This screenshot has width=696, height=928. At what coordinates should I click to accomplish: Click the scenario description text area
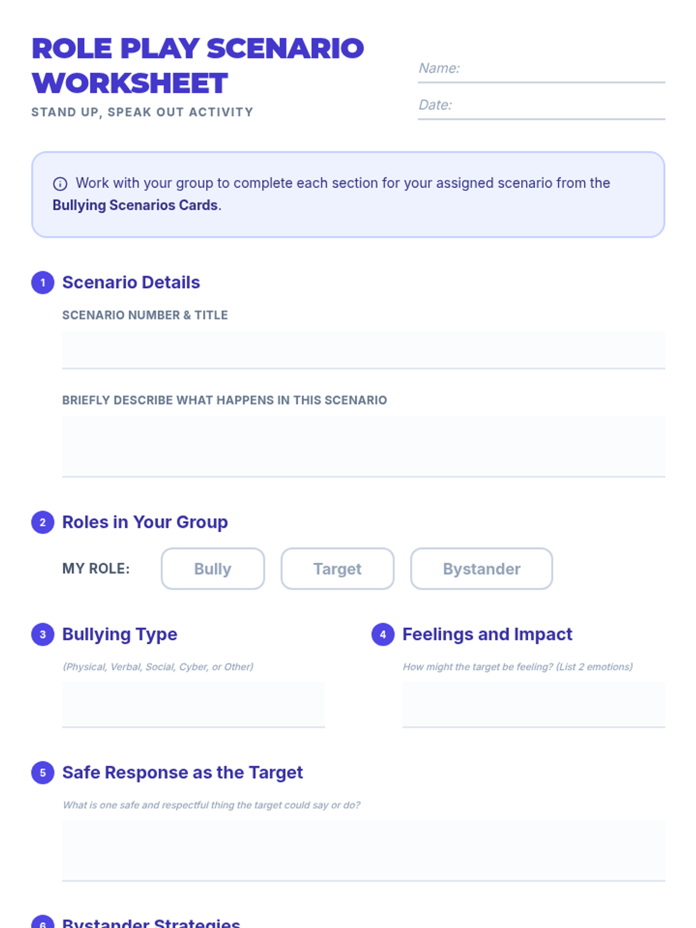pos(364,447)
